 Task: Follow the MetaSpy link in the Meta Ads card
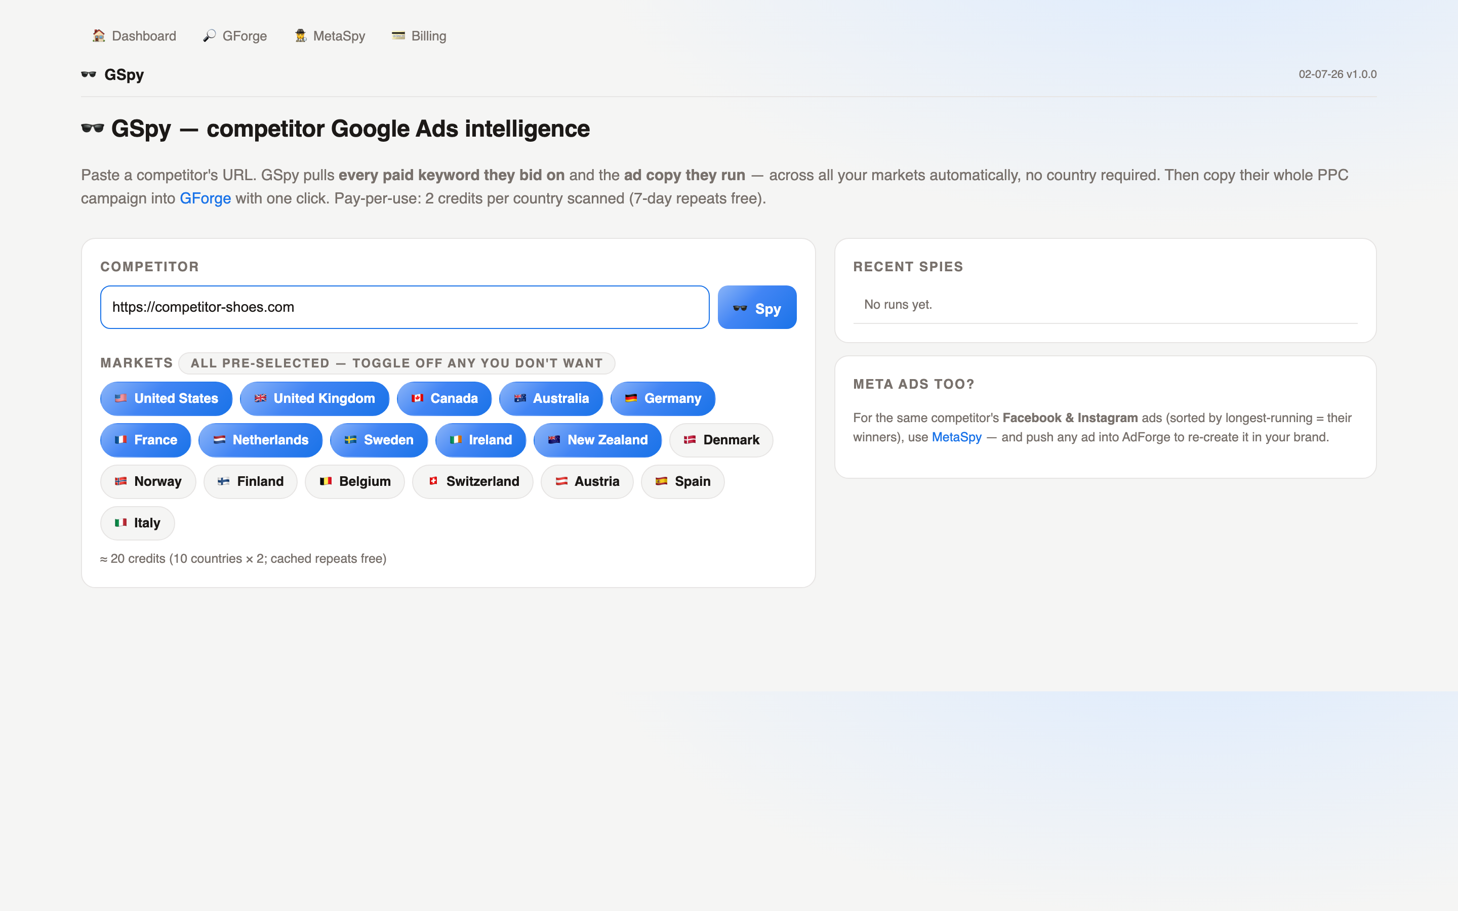(x=957, y=437)
